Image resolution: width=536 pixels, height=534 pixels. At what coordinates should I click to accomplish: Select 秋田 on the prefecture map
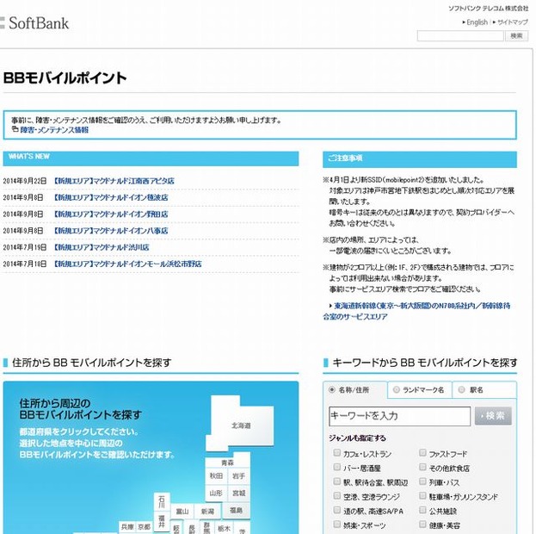216,475
